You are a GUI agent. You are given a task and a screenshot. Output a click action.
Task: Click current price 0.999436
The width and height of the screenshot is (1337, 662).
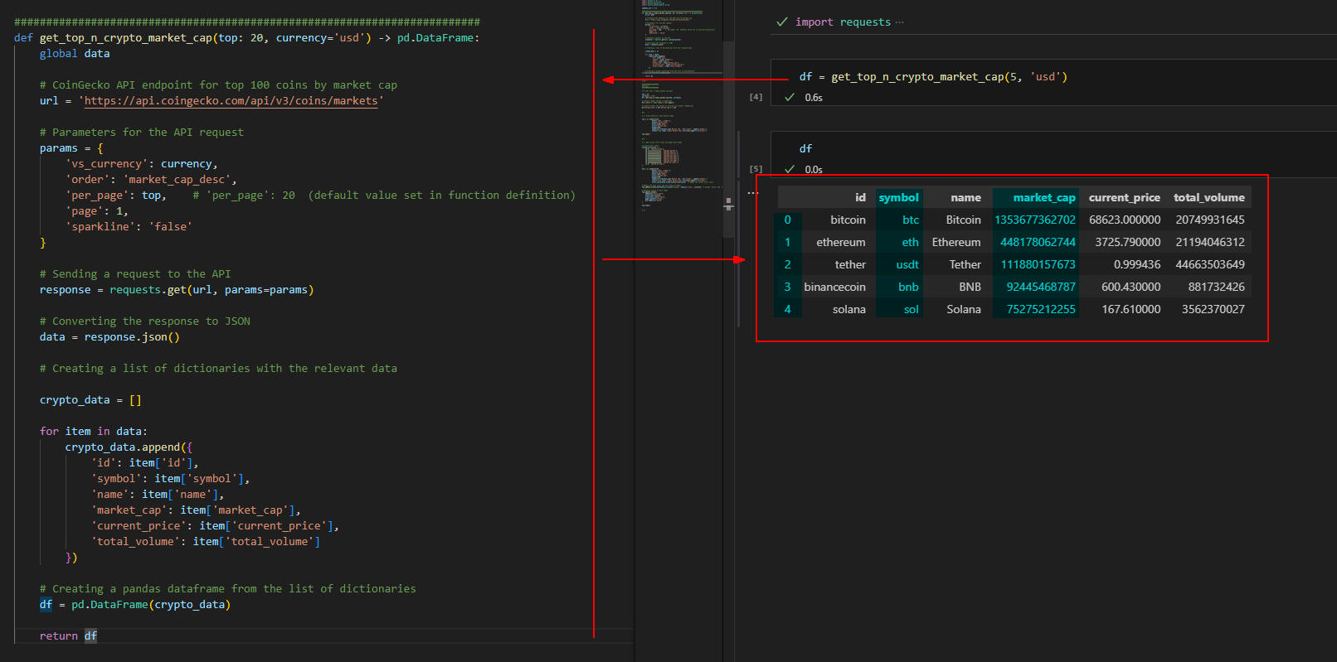click(x=1137, y=264)
